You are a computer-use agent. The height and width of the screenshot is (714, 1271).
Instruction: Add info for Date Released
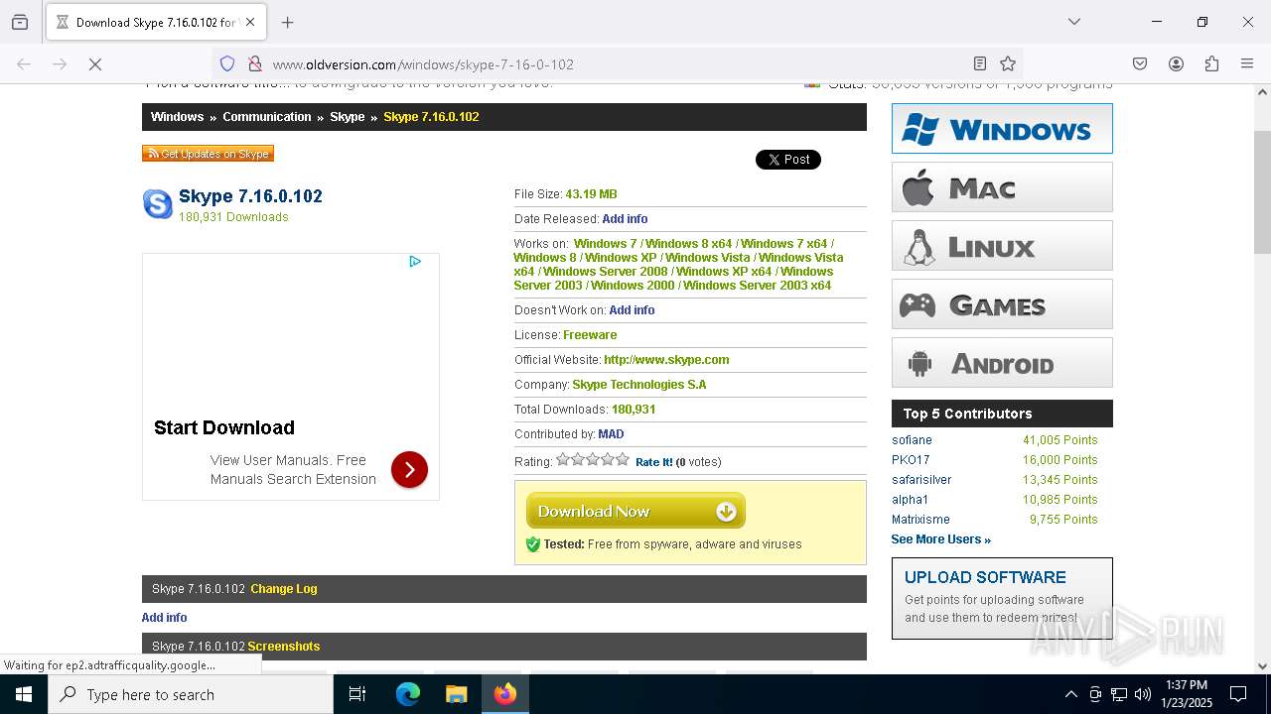pyautogui.click(x=625, y=219)
